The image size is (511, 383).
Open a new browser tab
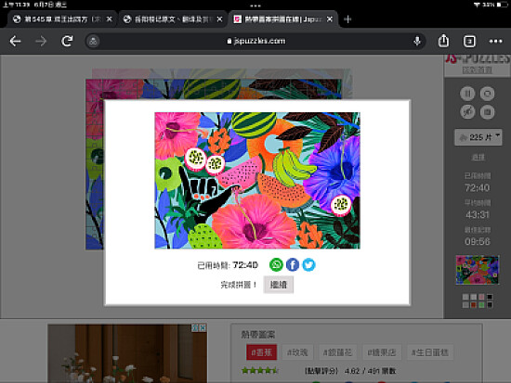pos(347,19)
